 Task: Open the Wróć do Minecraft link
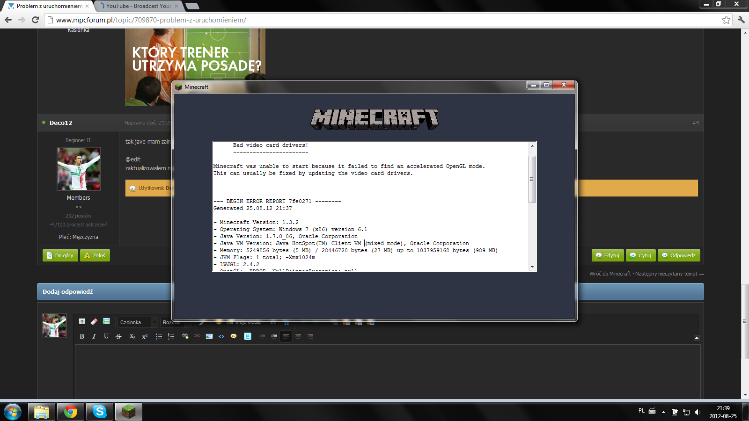tap(610, 274)
